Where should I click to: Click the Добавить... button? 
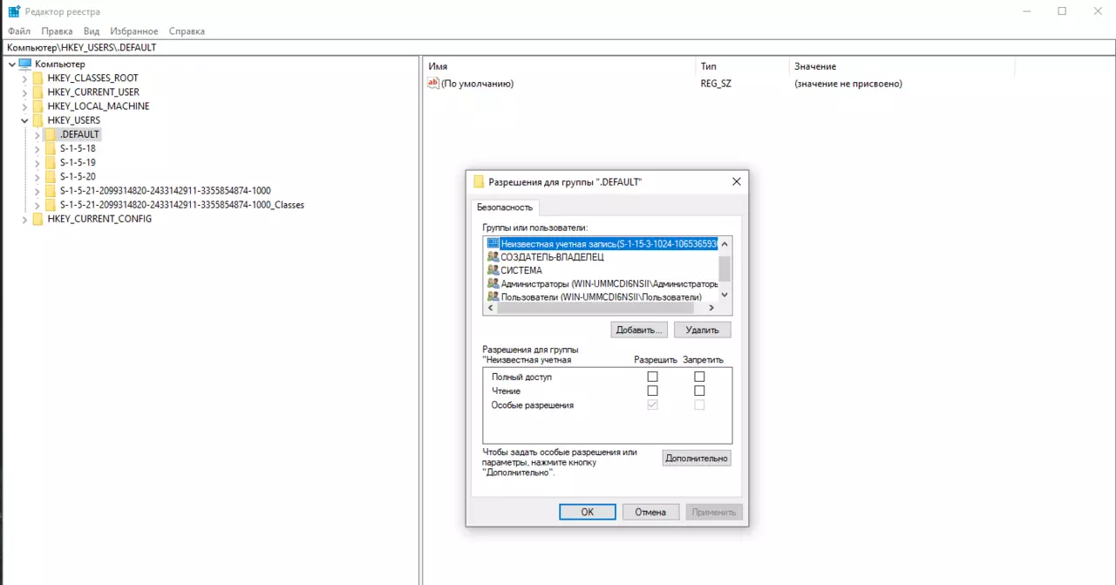(640, 330)
